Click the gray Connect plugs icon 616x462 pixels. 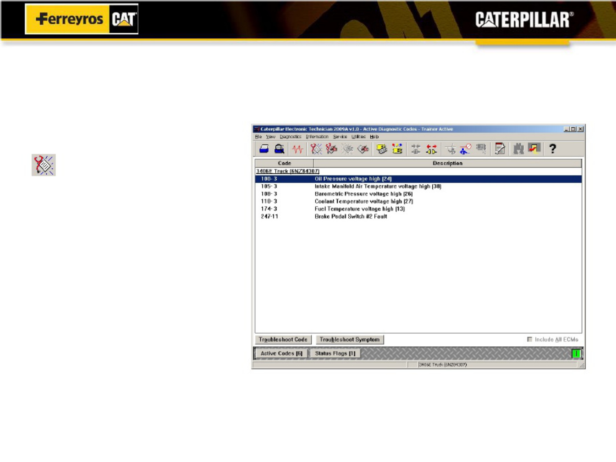(x=416, y=149)
